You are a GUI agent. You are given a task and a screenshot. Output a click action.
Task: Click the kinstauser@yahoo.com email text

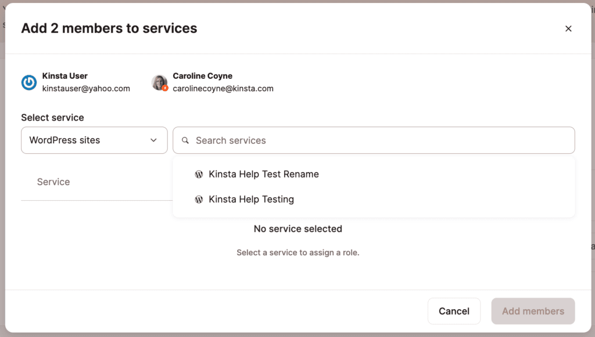point(86,89)
